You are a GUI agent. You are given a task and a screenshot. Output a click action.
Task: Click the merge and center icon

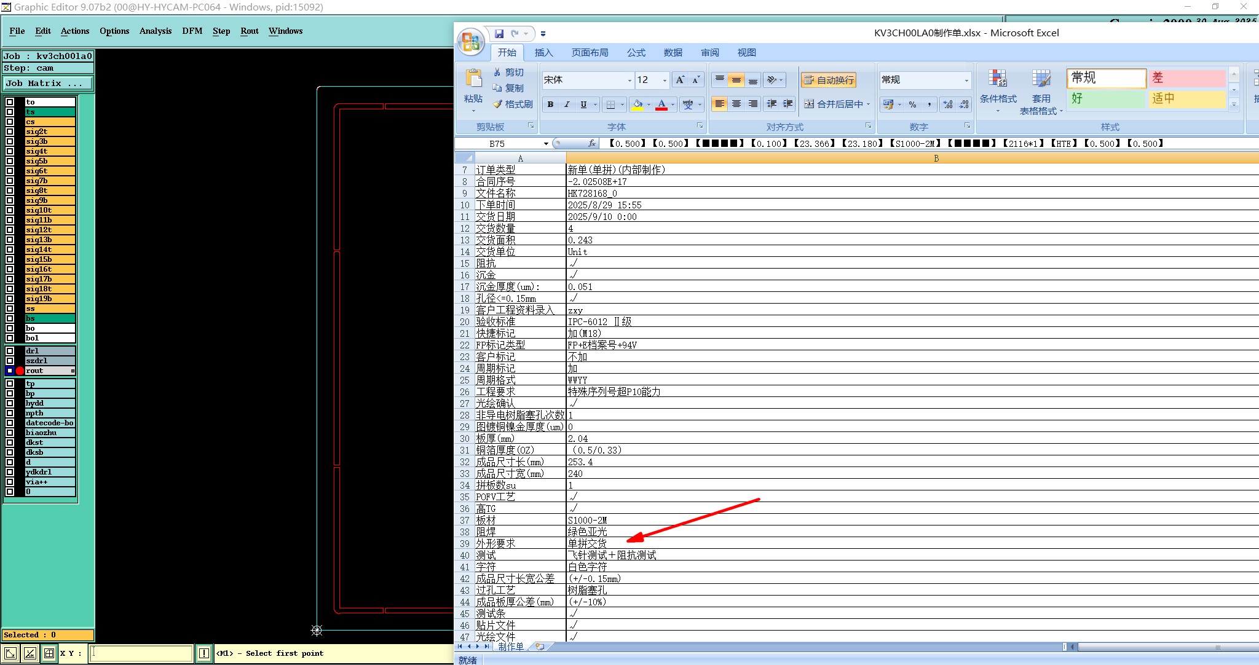point(809,104)
